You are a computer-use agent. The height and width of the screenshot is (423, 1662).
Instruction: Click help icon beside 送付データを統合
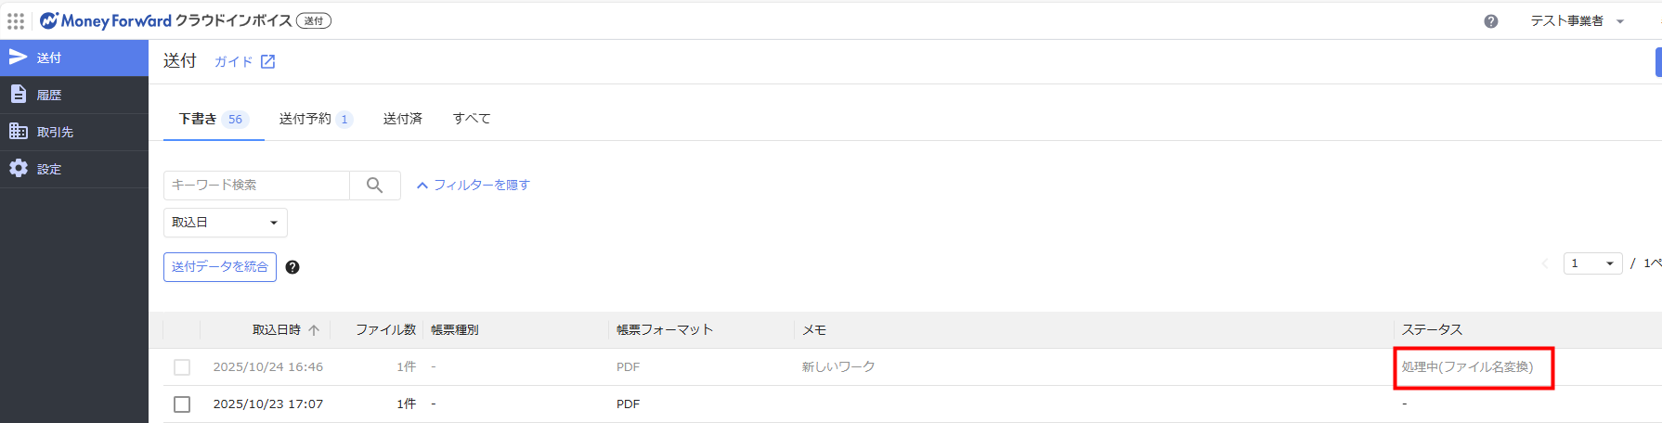(x=292, y=267)
